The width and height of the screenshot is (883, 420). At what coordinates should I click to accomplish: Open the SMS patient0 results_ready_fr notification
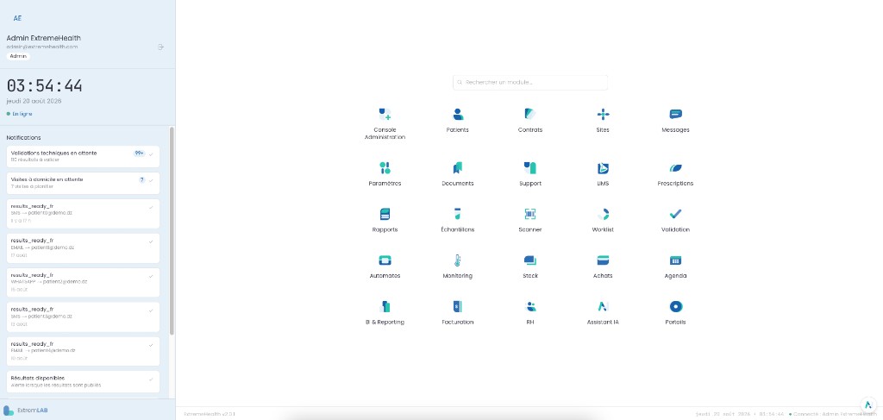click(84, 214)
